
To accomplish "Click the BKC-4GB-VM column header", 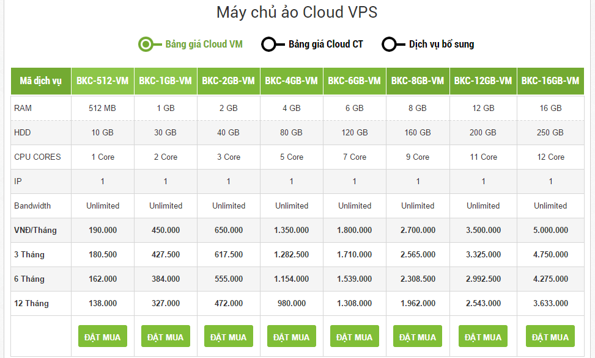I will tap(292, 81).
